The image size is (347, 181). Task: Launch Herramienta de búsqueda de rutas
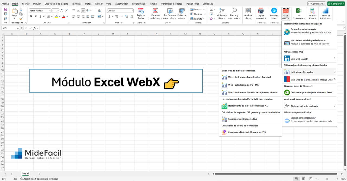pos(309,42)
